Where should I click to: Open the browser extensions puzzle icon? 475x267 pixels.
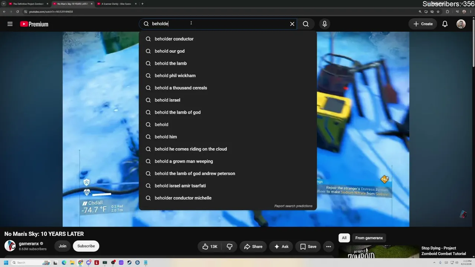[x=448, y=11]
